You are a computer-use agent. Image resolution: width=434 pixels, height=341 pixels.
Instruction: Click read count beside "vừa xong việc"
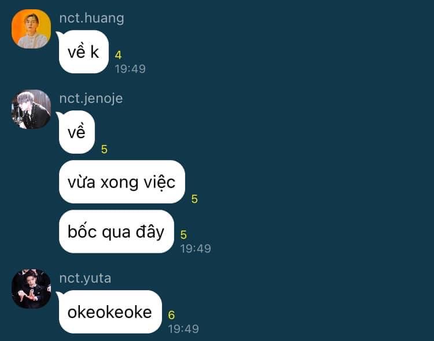point(194,199)
